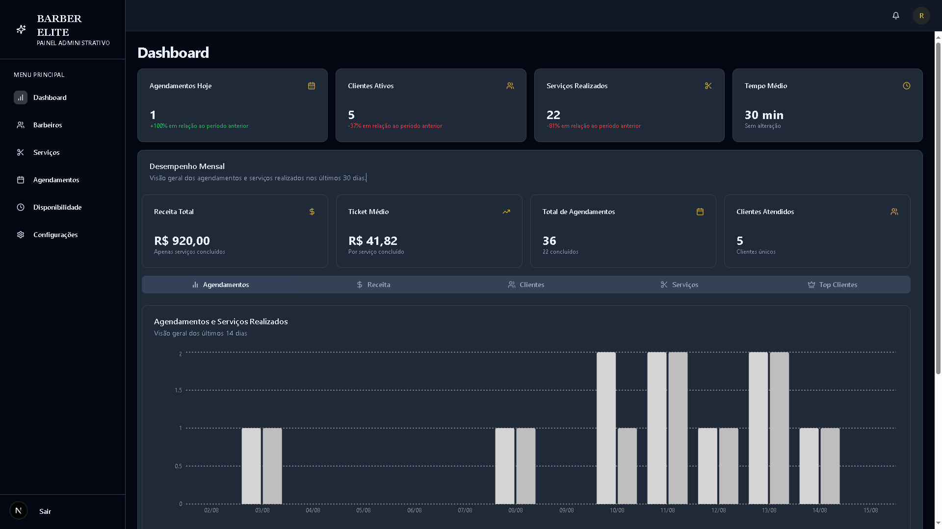The width and height of the screenshot is (942, 529).
Task: Click the users icon on Clientes Ativos card
Action: point(510,86)
